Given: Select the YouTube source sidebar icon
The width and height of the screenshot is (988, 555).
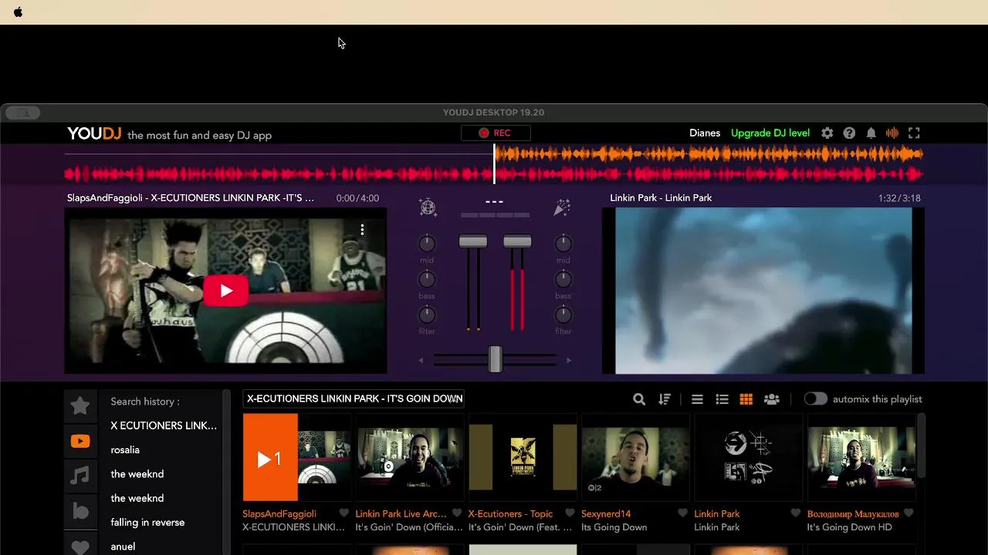Looking at the screenshot, I should click(x=80, y=442).
